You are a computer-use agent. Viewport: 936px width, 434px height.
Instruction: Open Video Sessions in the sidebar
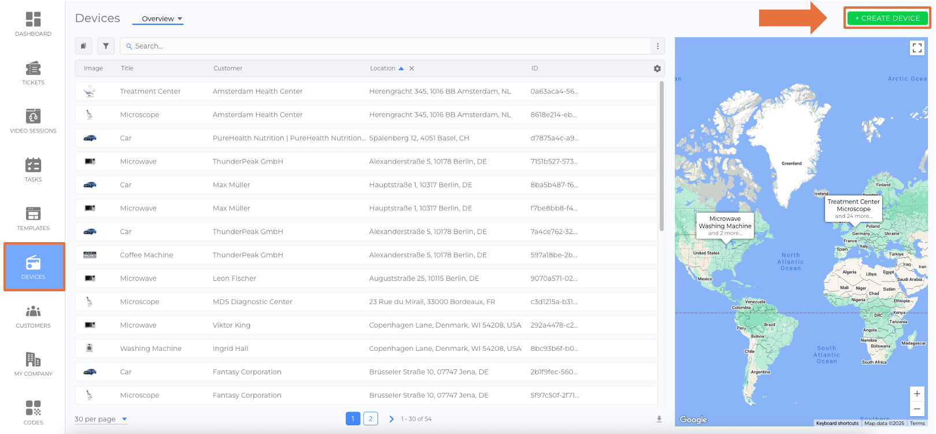(x=33, y=121)
